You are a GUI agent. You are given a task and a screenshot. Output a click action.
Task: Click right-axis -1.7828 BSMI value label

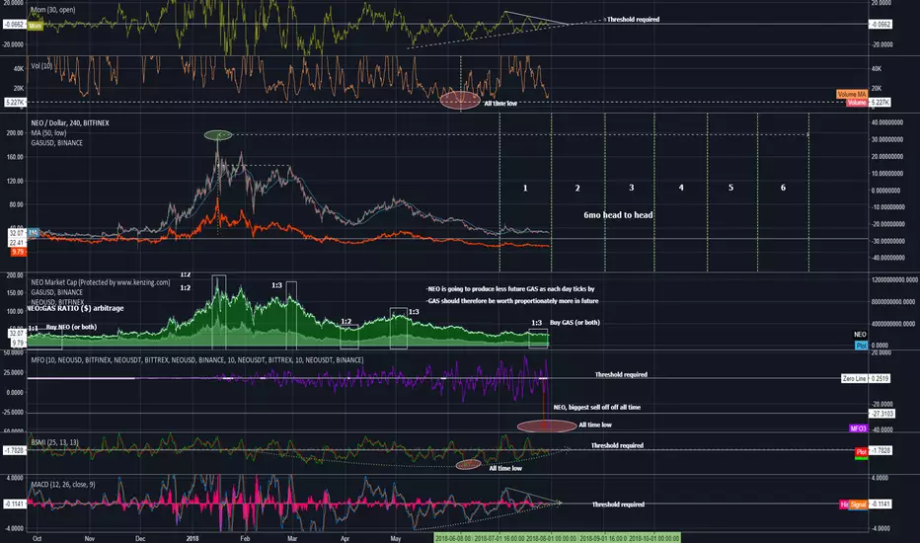click(880, 451)
